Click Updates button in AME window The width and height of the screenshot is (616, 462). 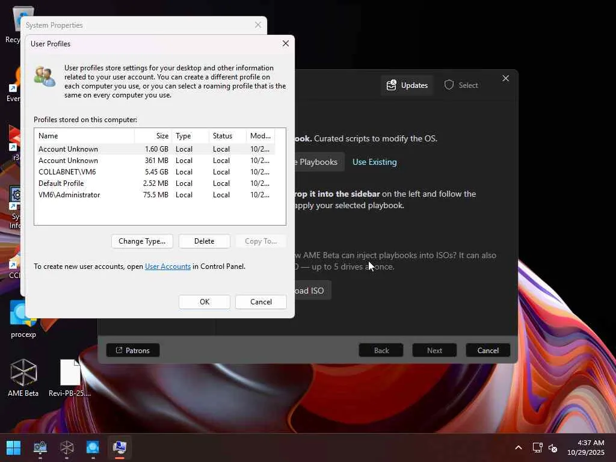pyautogui.click(x=407, y=85)
